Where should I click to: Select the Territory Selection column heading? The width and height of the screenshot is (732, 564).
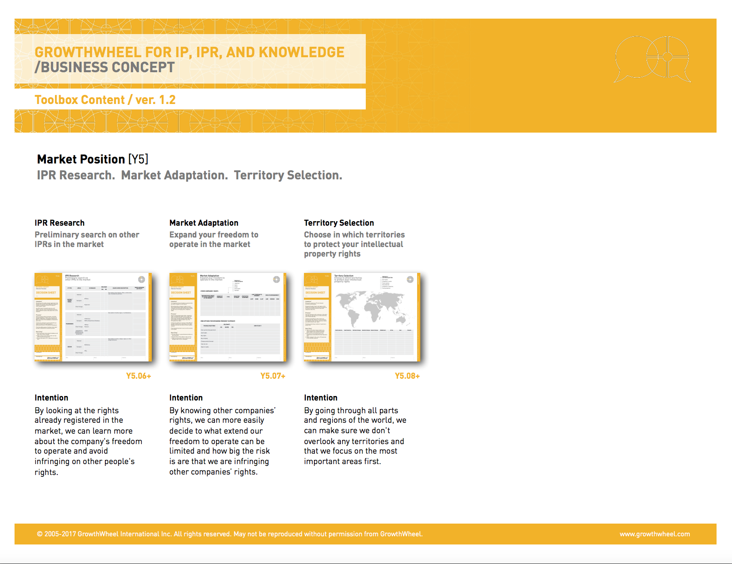[x=339, y=223]
